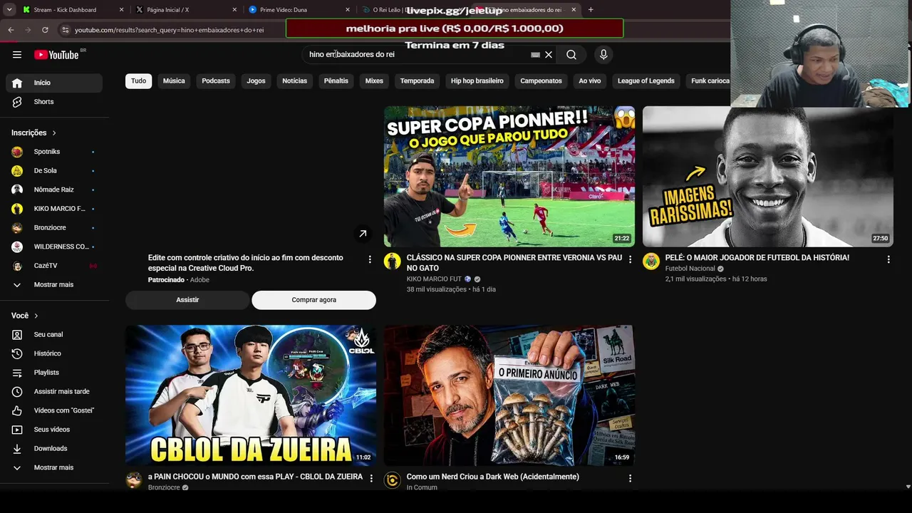Select the Podcasts filter chip

tap(216, 81)
